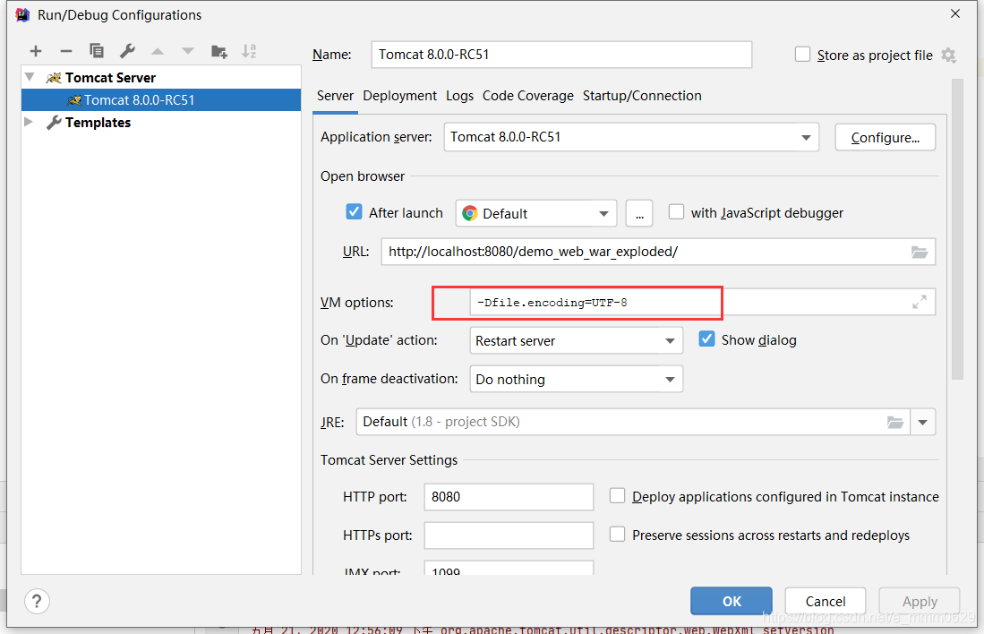Select the Templates tree item
The height and width of the screenshot is (634, 984).
point(98,123)
